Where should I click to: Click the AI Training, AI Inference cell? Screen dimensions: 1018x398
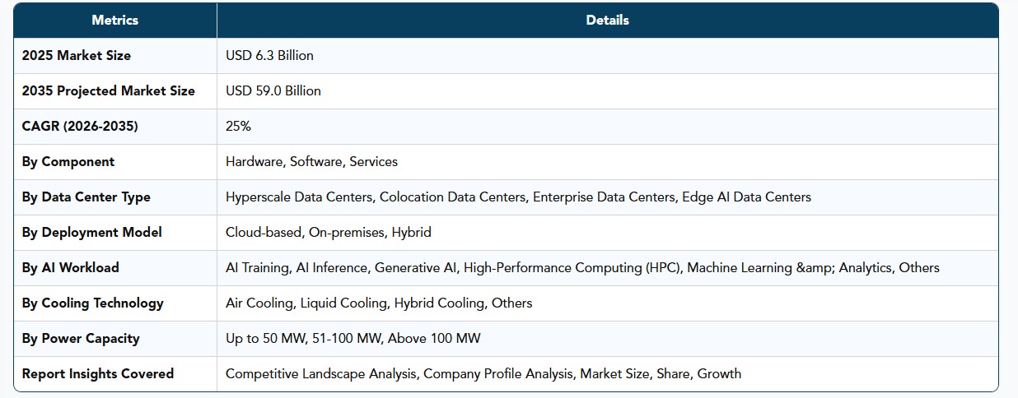pyautogui.click(x=582, y=268)
